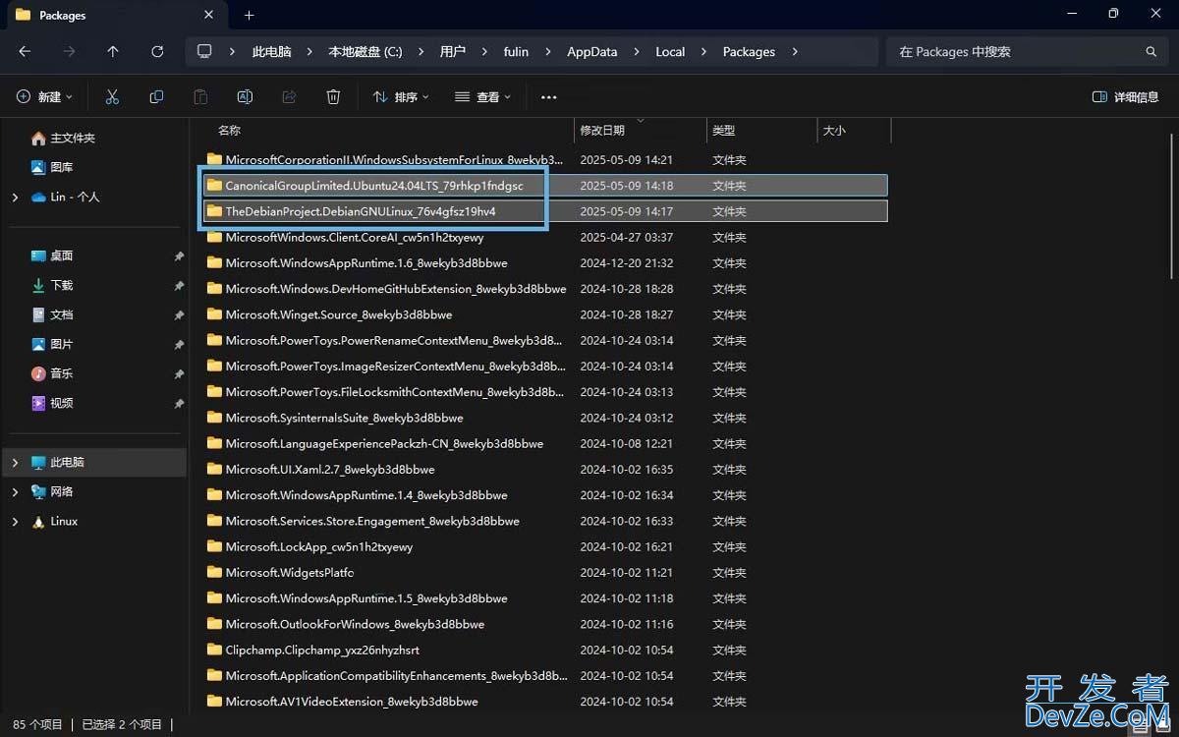Select Clipchamp.Clipchamp folder

pyautogui.click(x=545, y=650)
